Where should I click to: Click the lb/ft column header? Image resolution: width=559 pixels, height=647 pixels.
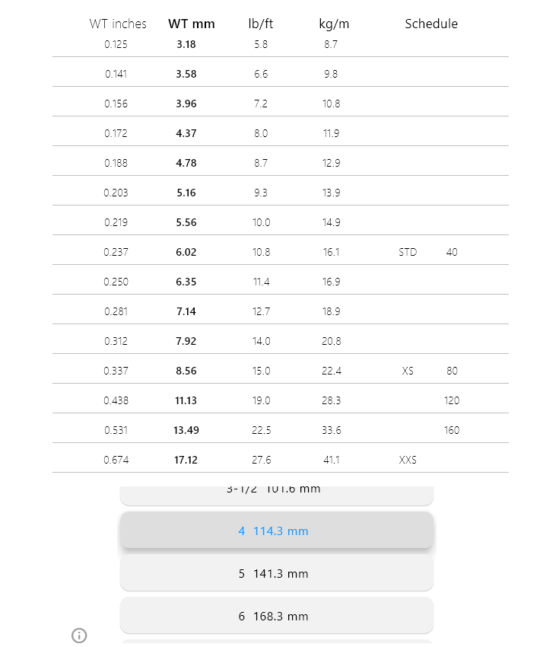point(261,24)
